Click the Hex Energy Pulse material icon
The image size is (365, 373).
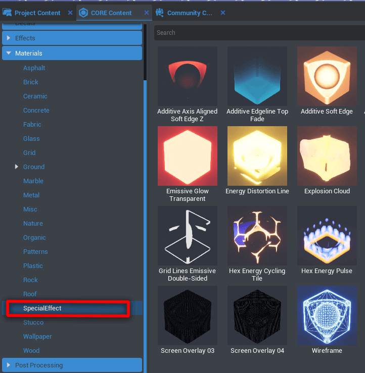coord(327,236)
